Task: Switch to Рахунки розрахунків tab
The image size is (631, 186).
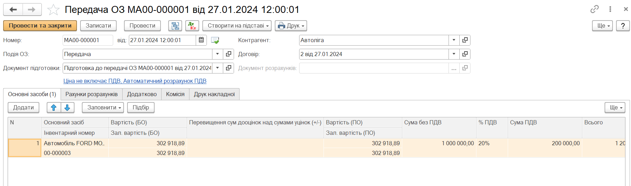Action: point(92,94)
